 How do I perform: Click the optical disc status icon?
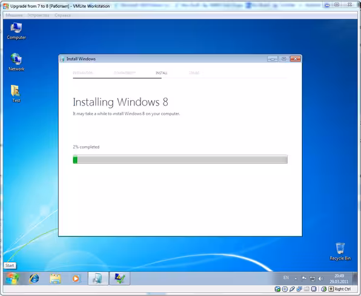[285, 289]
